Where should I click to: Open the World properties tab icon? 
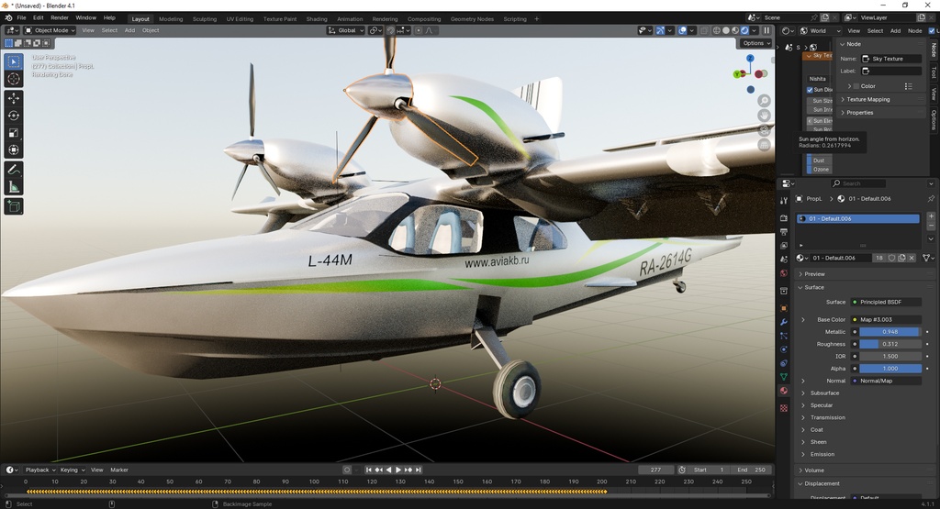click(784, 273)
